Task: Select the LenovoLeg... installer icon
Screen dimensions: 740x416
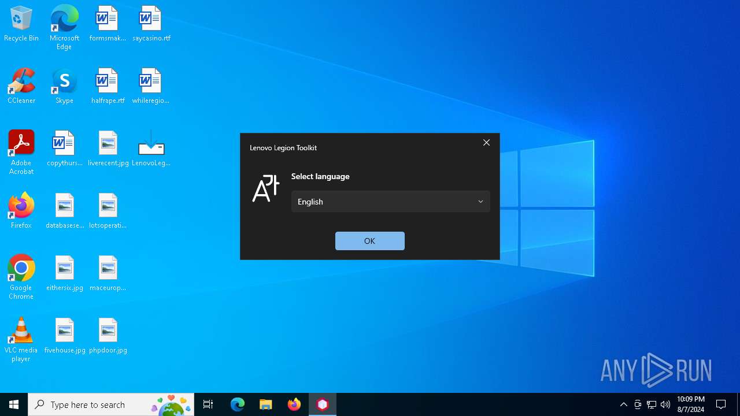Action: coord(151,149)
